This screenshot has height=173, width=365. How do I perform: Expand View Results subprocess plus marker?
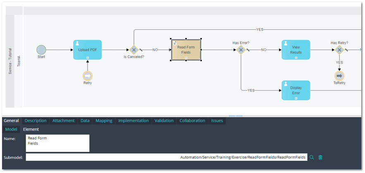coord(296,58)
